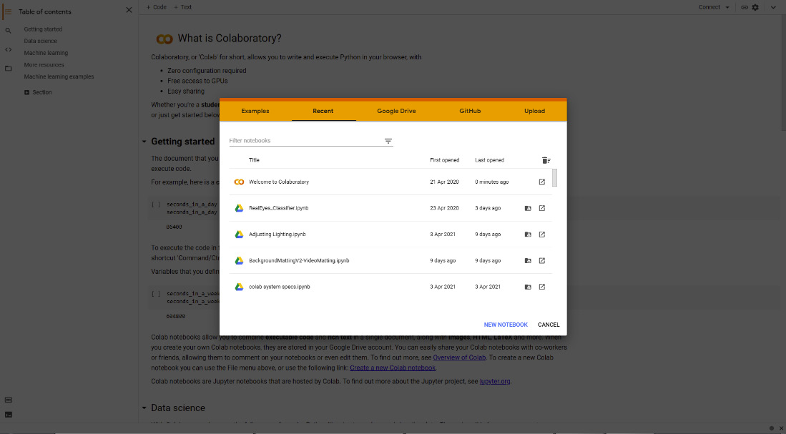Click the filter options icon beside Filter notebooks
The width and height of the screenshot is (786, 434).
(388, 141)
